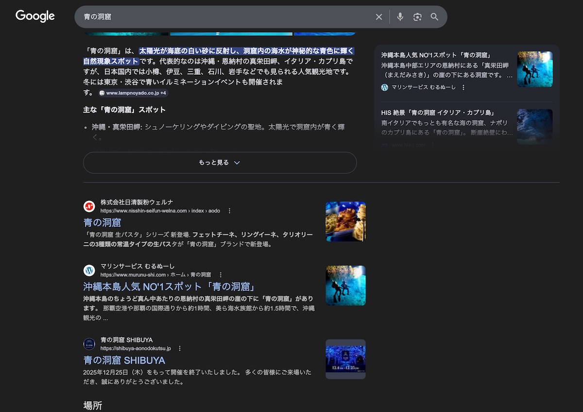Click the Google logo
Viewport: 583px width, 412px height.
[35, 16]
